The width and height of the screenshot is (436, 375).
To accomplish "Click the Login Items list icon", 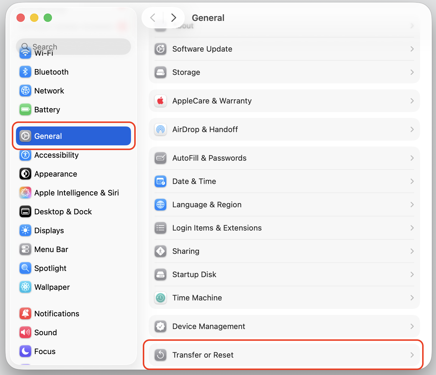I will tap(160, 228).
